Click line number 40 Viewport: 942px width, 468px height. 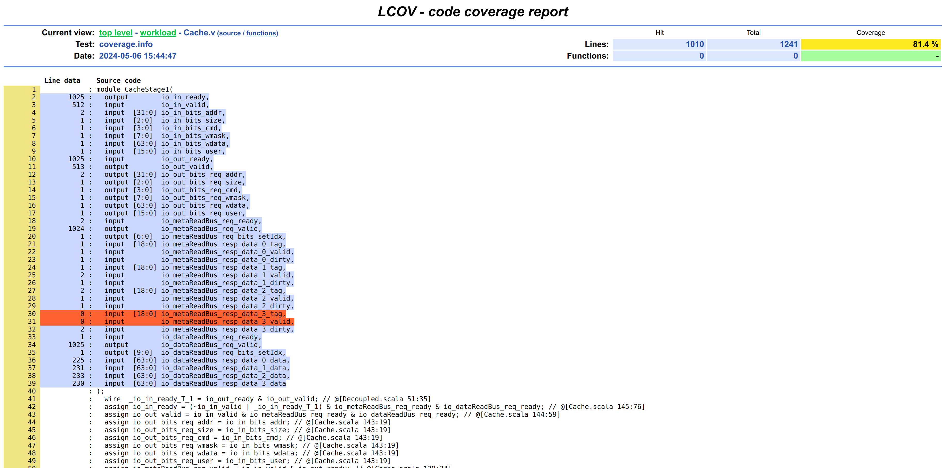pos(32,391)
